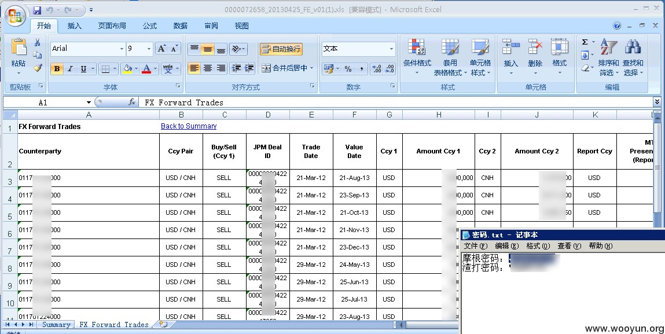Open 格式 cell format menu

click(x=560, y=57)
